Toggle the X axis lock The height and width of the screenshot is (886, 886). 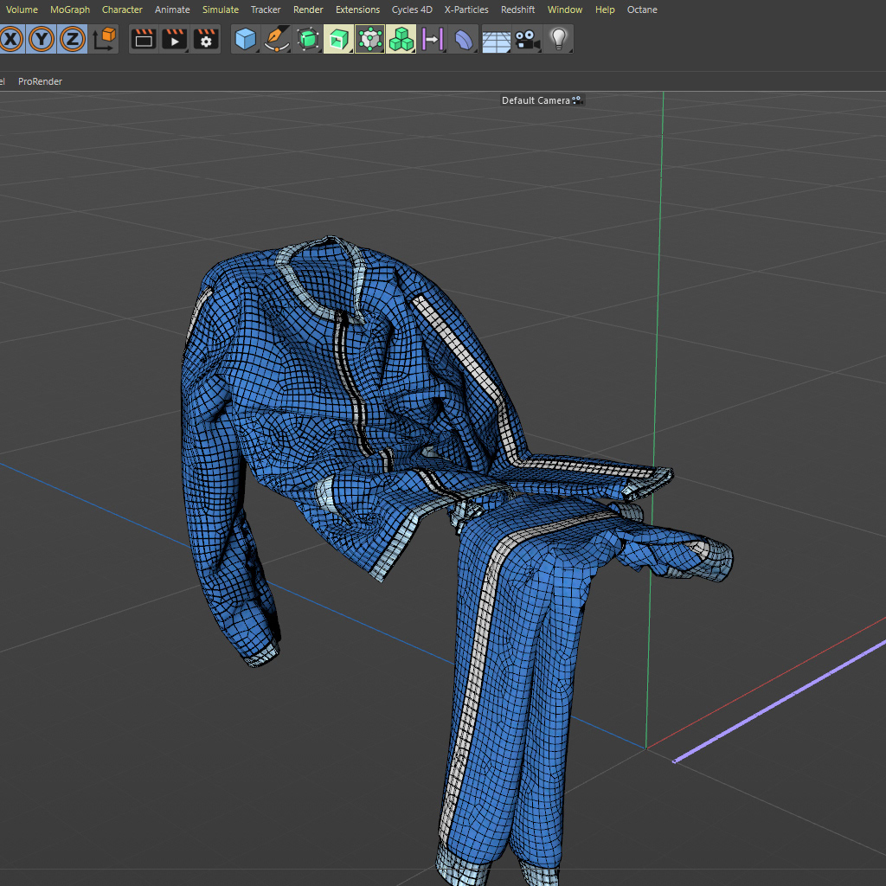coord(10,39)
